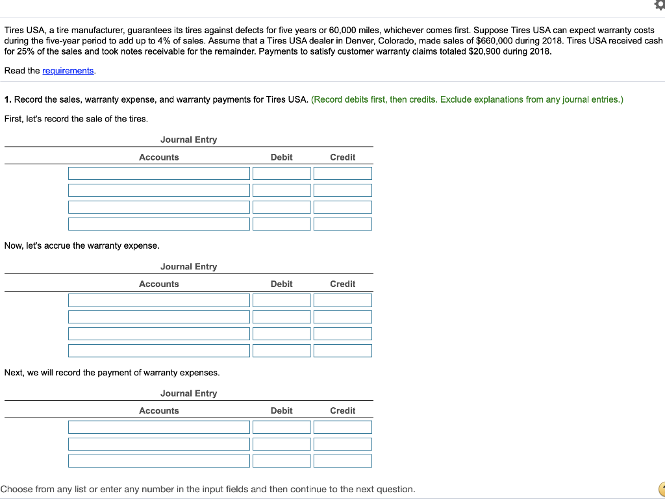Click the Debit field in the sales entry's first row
Screen dimensions: 665x500
point(281,173)
